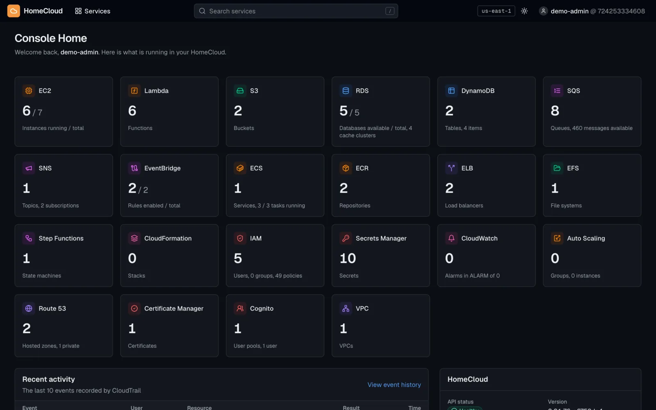Click "Rules enabled / total" text
The width and height of the screenshot is (656, 410).
[x=154, y=206]
